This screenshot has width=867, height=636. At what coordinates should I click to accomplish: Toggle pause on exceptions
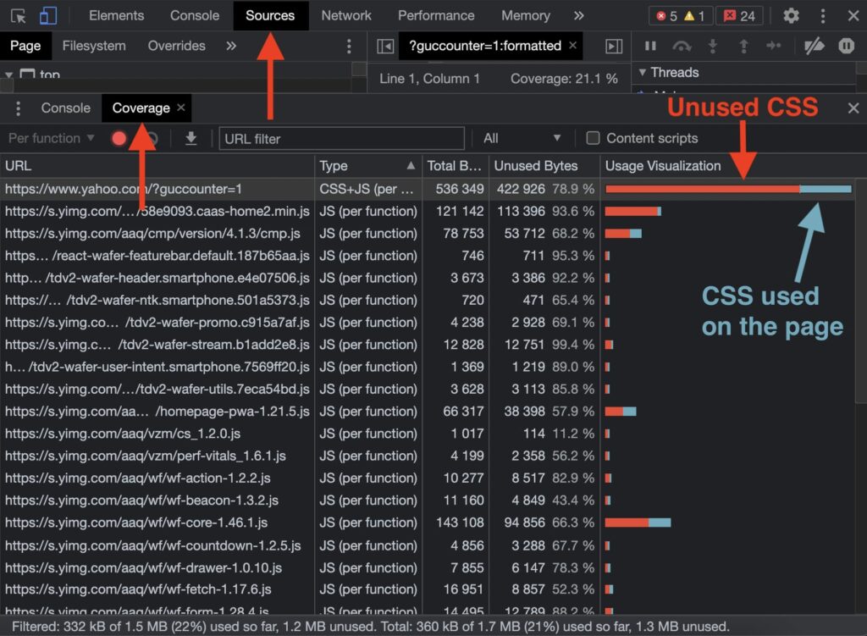(847, 47)
